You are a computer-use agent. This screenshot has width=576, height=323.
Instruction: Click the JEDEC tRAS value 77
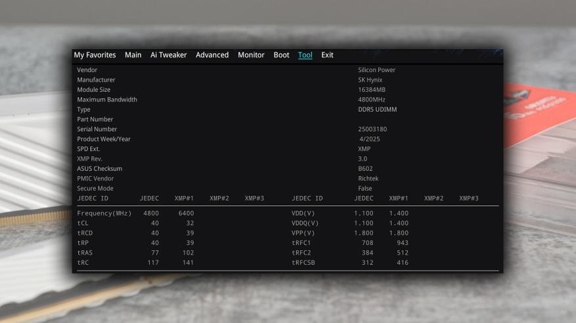(155, 253)
